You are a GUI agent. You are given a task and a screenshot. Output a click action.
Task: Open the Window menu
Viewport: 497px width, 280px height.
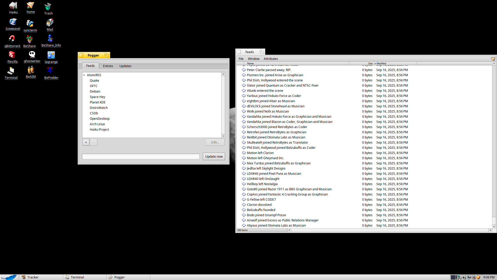pyautogui.click(x=253, y=59)
